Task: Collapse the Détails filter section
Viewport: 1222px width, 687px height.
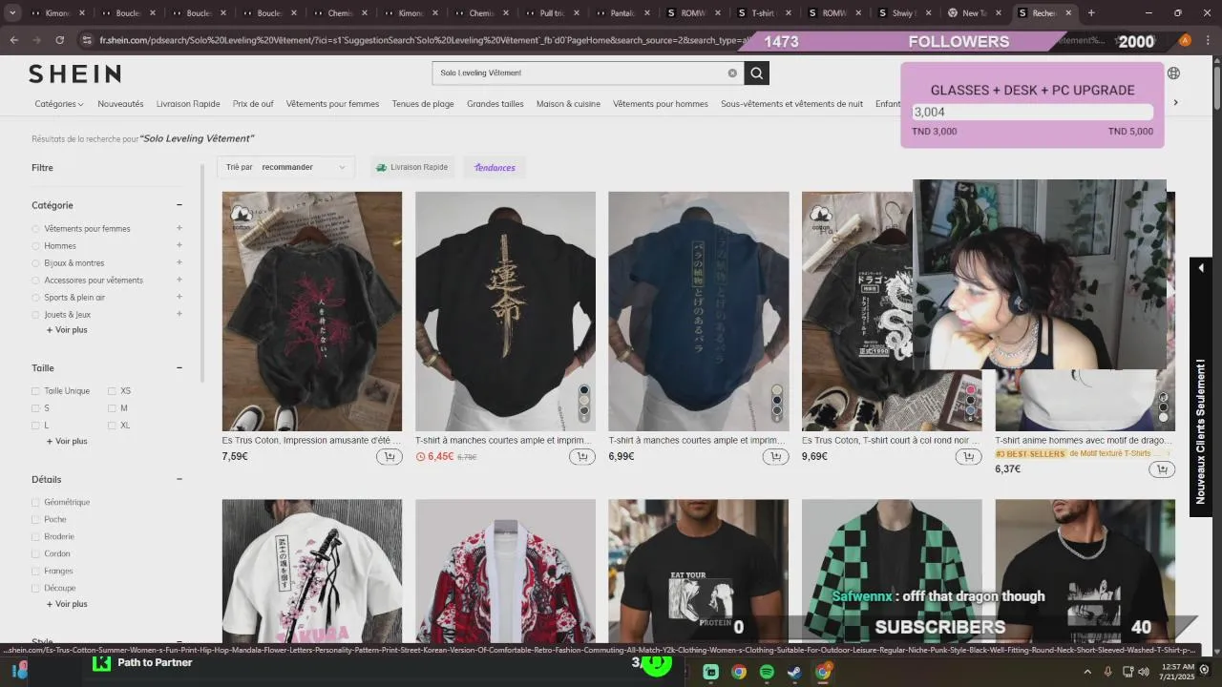Action: 179,480
